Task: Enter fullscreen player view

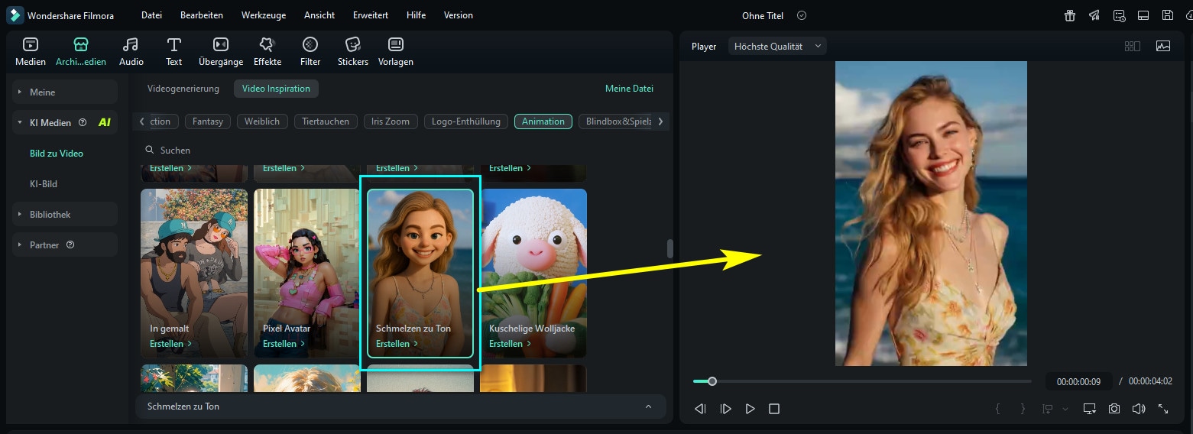Action: (x=1163, y=409)
